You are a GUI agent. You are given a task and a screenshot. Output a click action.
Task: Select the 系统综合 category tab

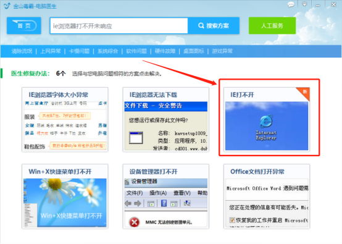pyautogui.click(x=108, y=51)
